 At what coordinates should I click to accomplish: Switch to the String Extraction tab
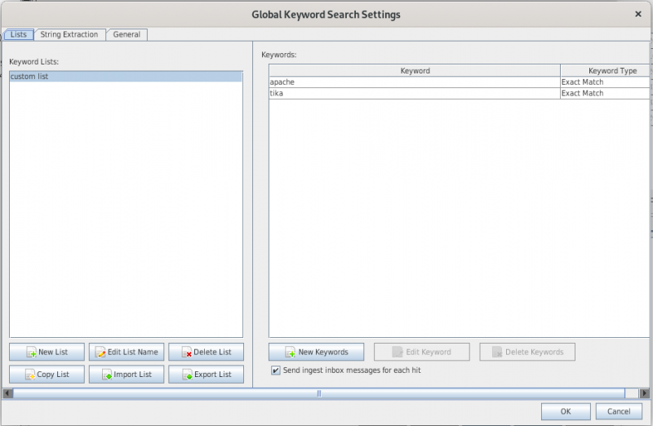click(69, 34)
